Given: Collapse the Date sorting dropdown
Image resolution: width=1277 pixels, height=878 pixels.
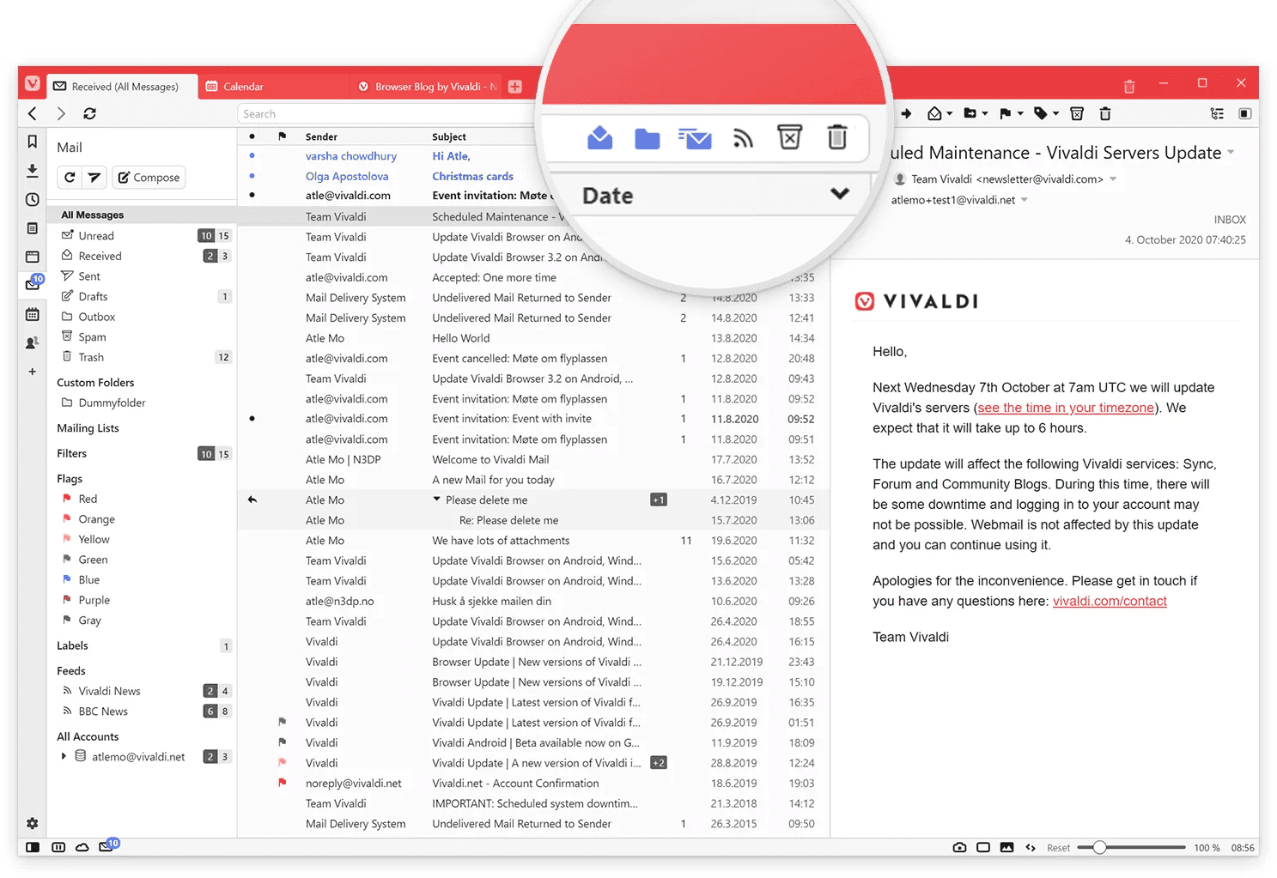Looking at the screenshot, I should click(840, 195).
